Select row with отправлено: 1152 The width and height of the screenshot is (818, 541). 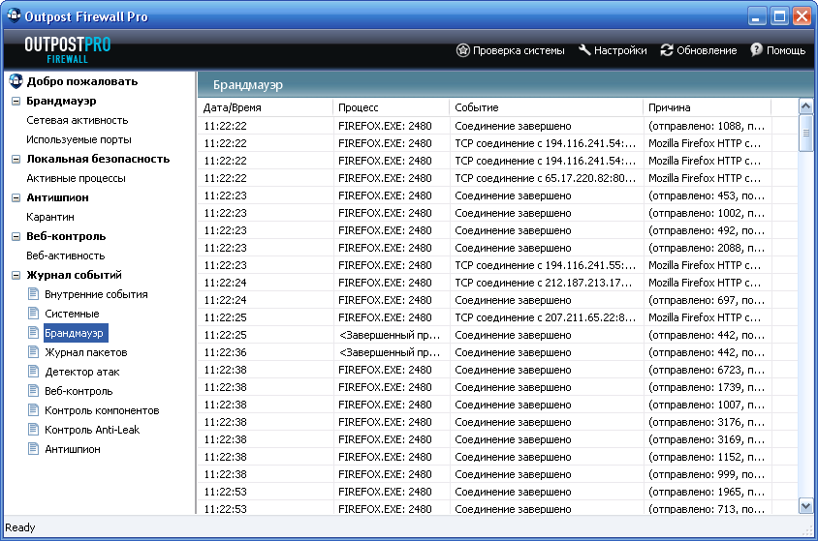click(497, 457)
